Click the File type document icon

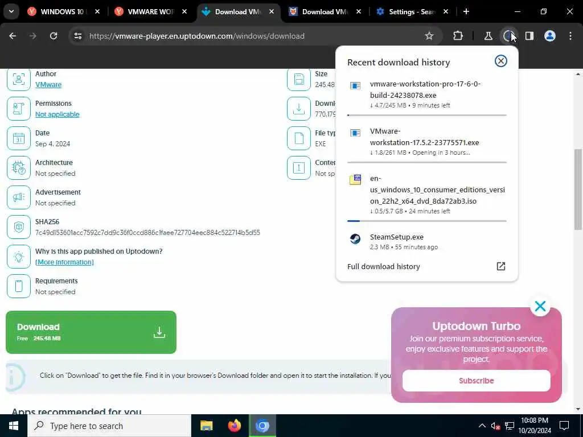click(x=299, y=138)
